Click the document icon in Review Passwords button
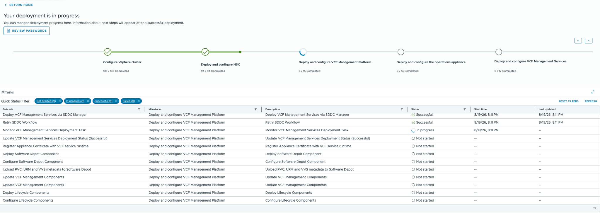Viewport: 600px width, 213px height. [x=8, y=31]
